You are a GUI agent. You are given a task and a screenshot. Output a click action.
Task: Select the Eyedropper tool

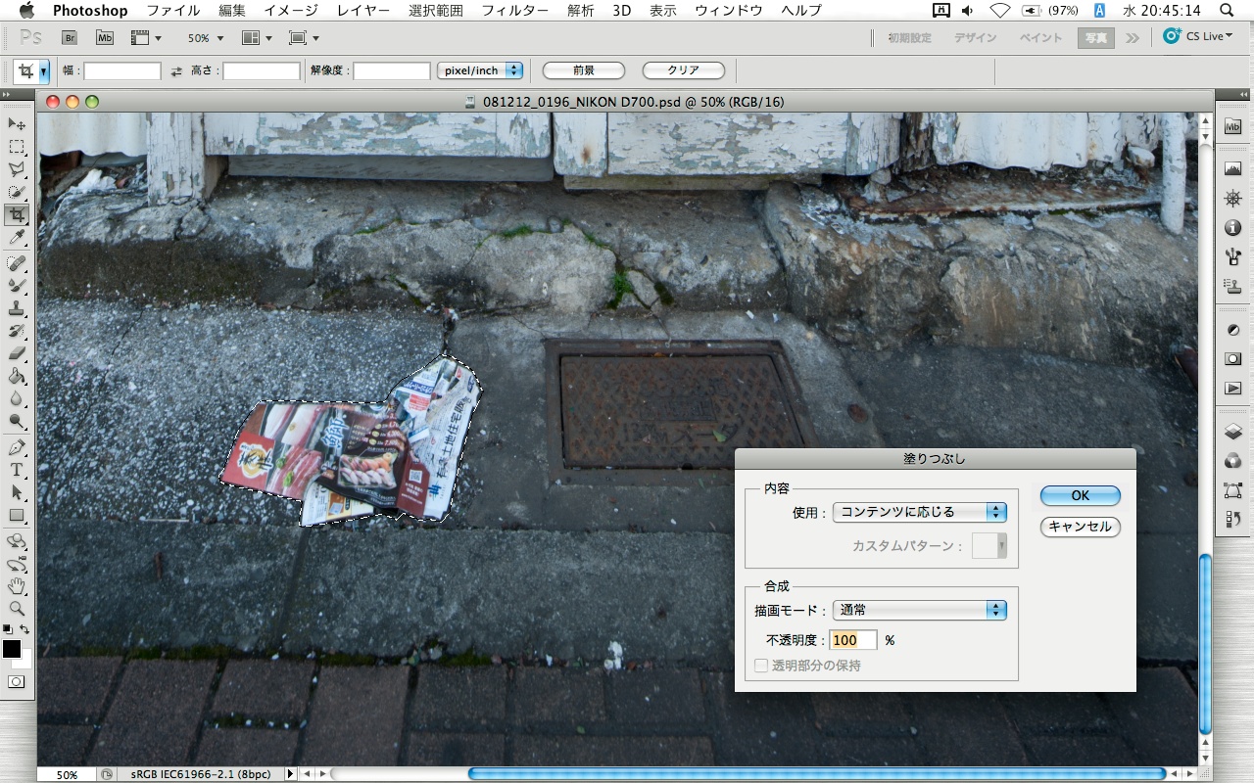click(x=18, y=237)
